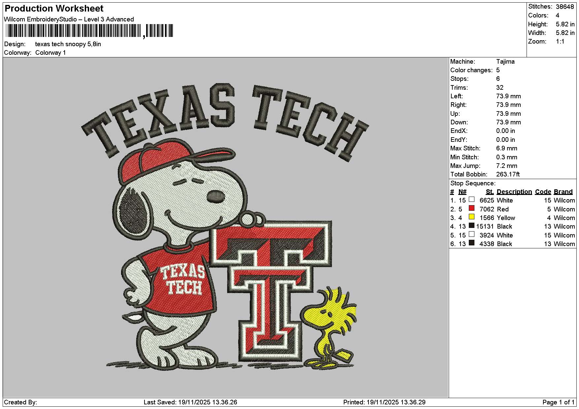The width and height of the screenshot is (579, 409).
Task: Click the Max Jump value '7.2 mm'
Action: coord(507,166)
